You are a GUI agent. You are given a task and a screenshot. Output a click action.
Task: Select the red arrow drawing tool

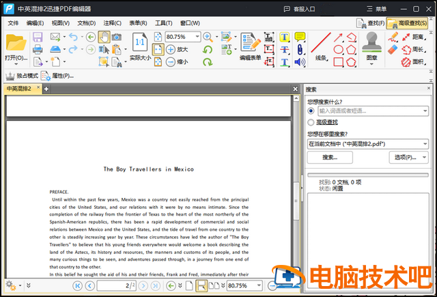[x=339, y=37]
